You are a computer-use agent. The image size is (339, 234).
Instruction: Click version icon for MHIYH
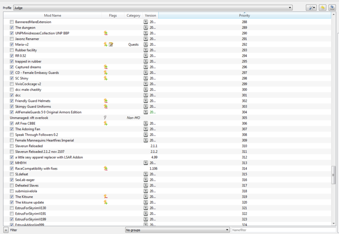coord(146,163)
